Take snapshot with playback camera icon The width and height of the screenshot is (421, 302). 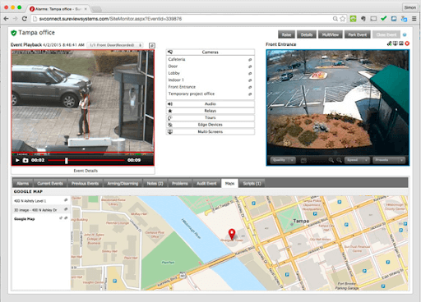coord(25,160)
